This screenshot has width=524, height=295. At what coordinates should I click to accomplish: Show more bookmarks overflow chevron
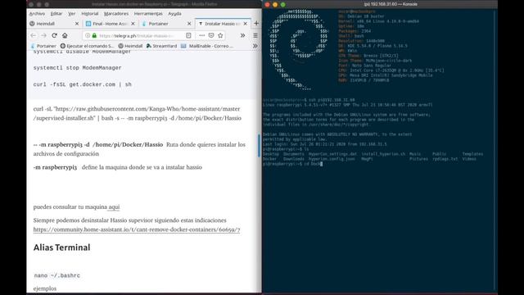[255, 46]
